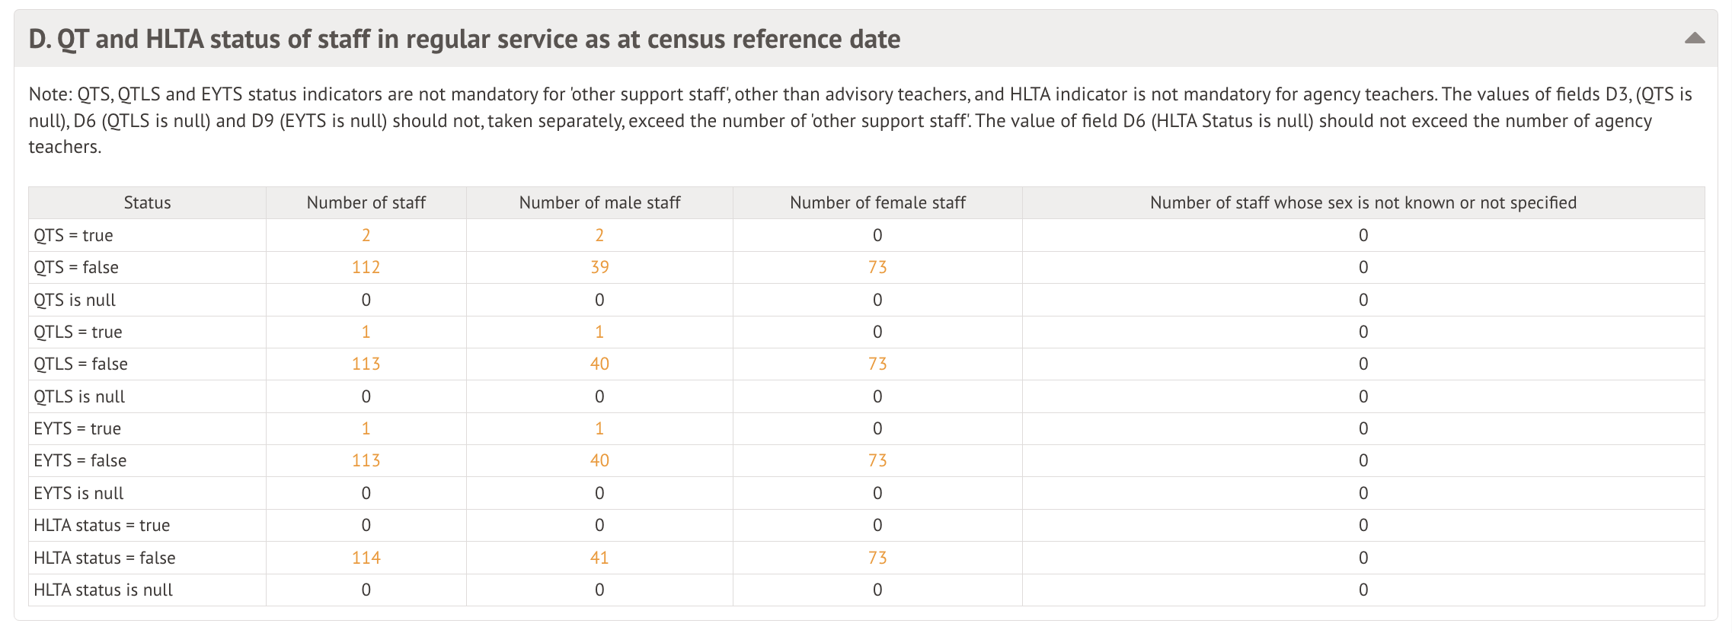Open QTLS = false total staff count
This screenshot has width=1732, height=633.
coord(366,364)
